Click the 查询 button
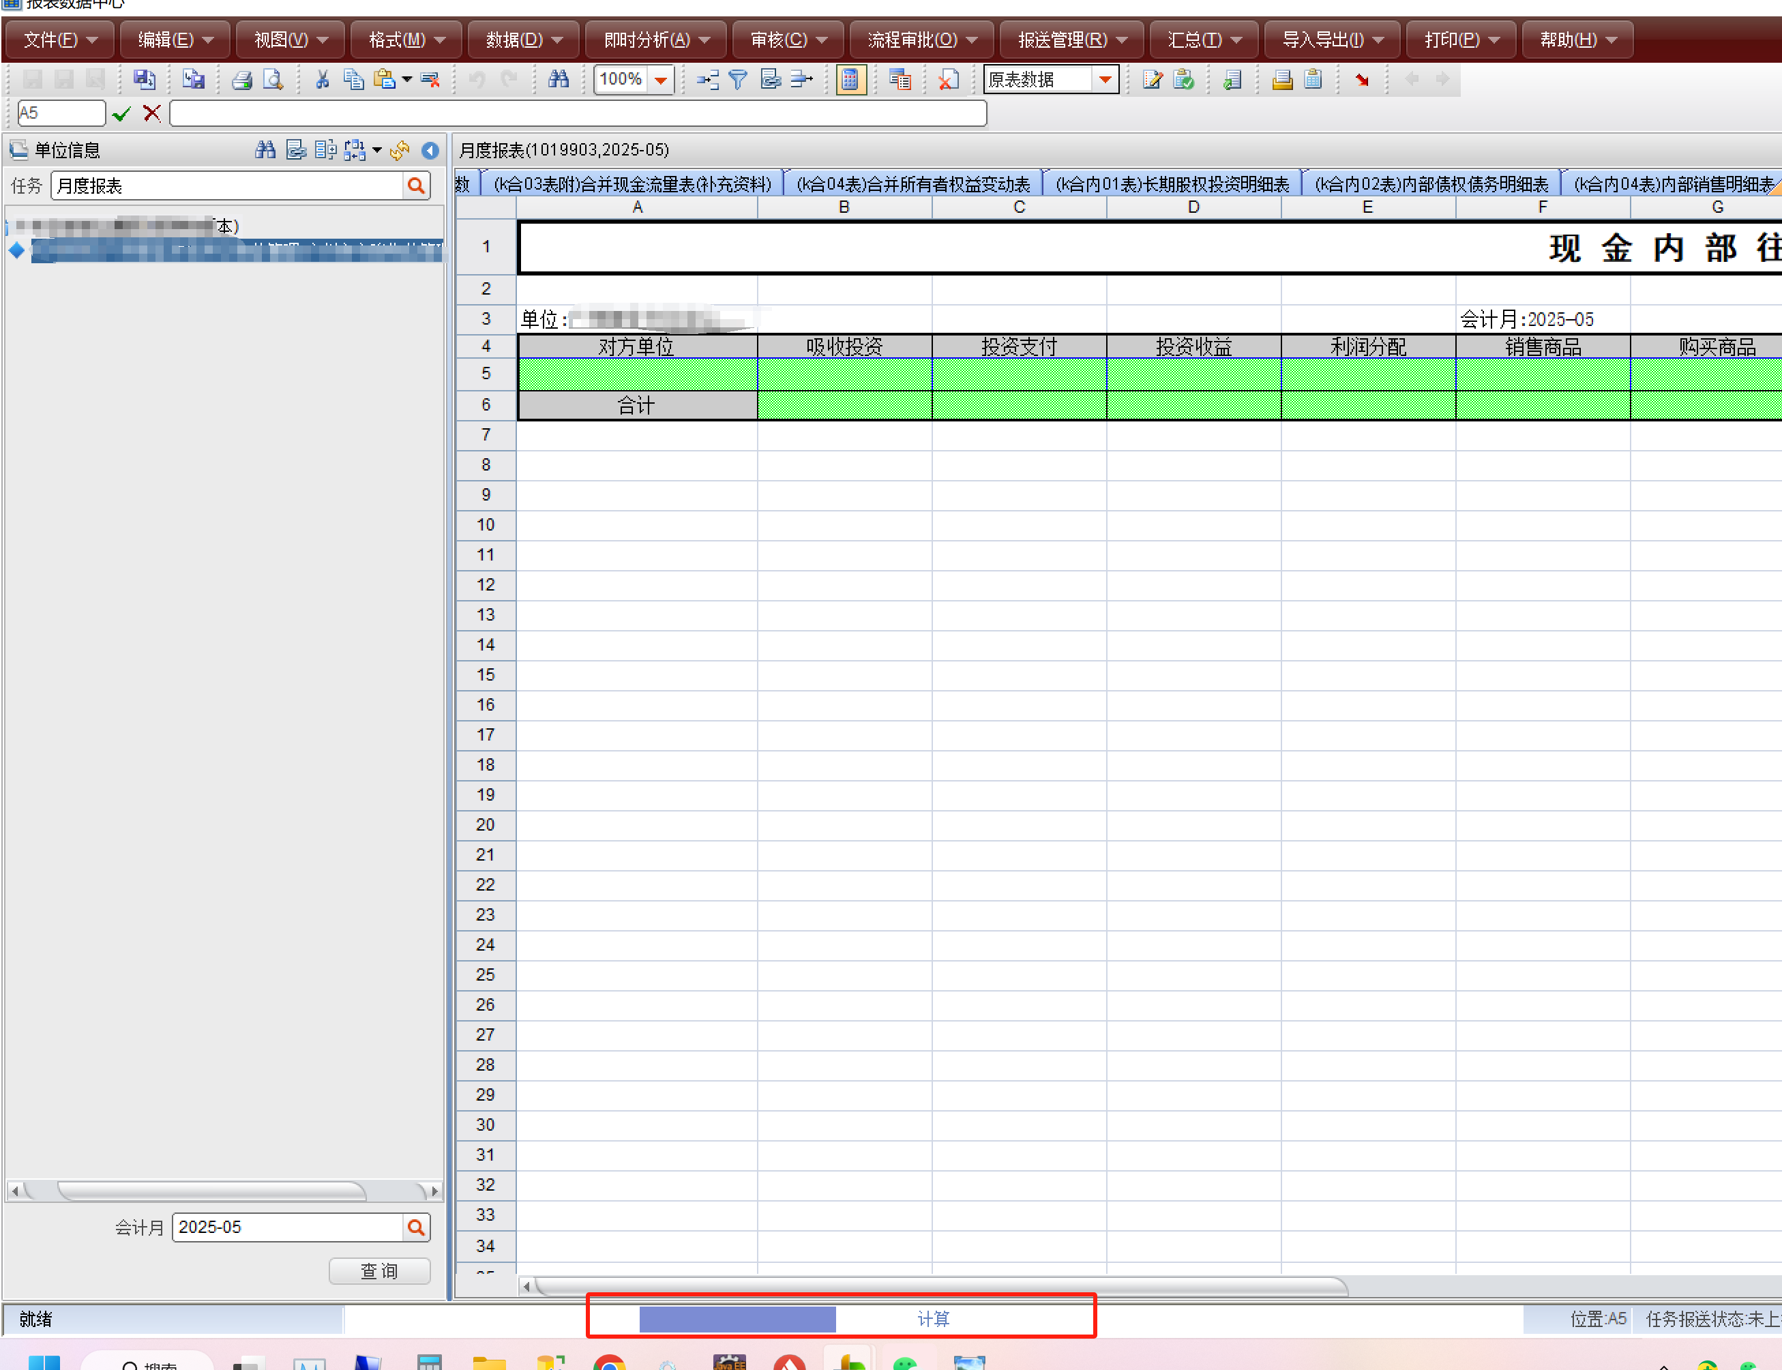Image resolution: width=1782 pixels, height=1370 pixels. [x=379, y=1270]
